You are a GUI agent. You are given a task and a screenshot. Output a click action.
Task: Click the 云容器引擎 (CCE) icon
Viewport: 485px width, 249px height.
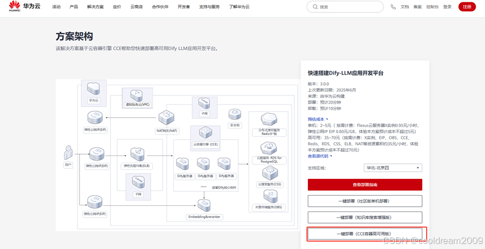[205, 133]
